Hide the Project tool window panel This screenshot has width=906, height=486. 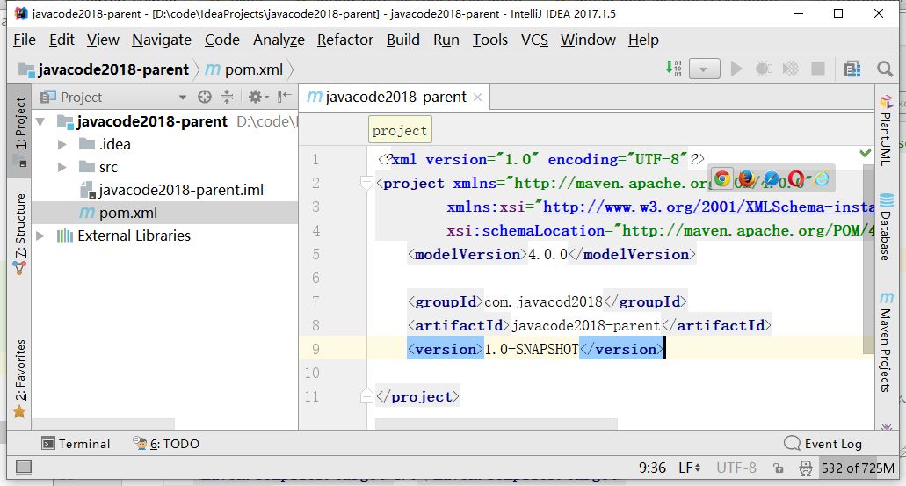pos(284,97)
